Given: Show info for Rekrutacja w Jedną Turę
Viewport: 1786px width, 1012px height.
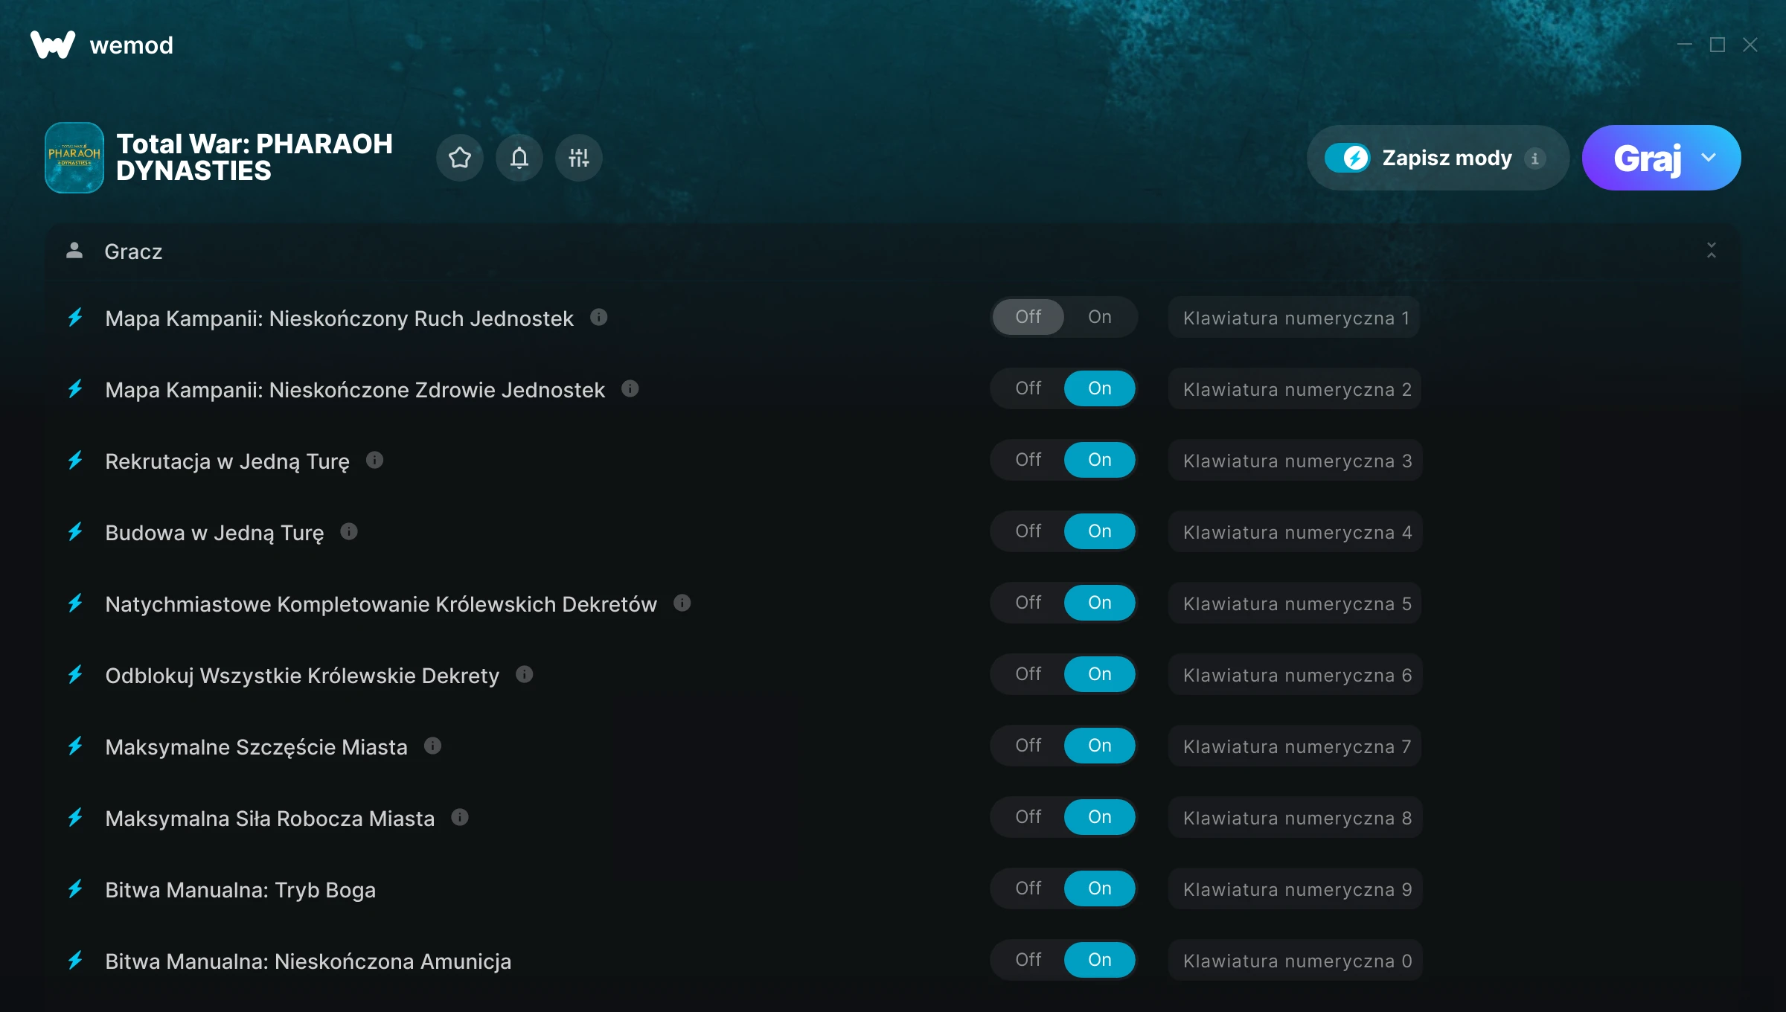Looking at the screenshot, I should point(375,461).
